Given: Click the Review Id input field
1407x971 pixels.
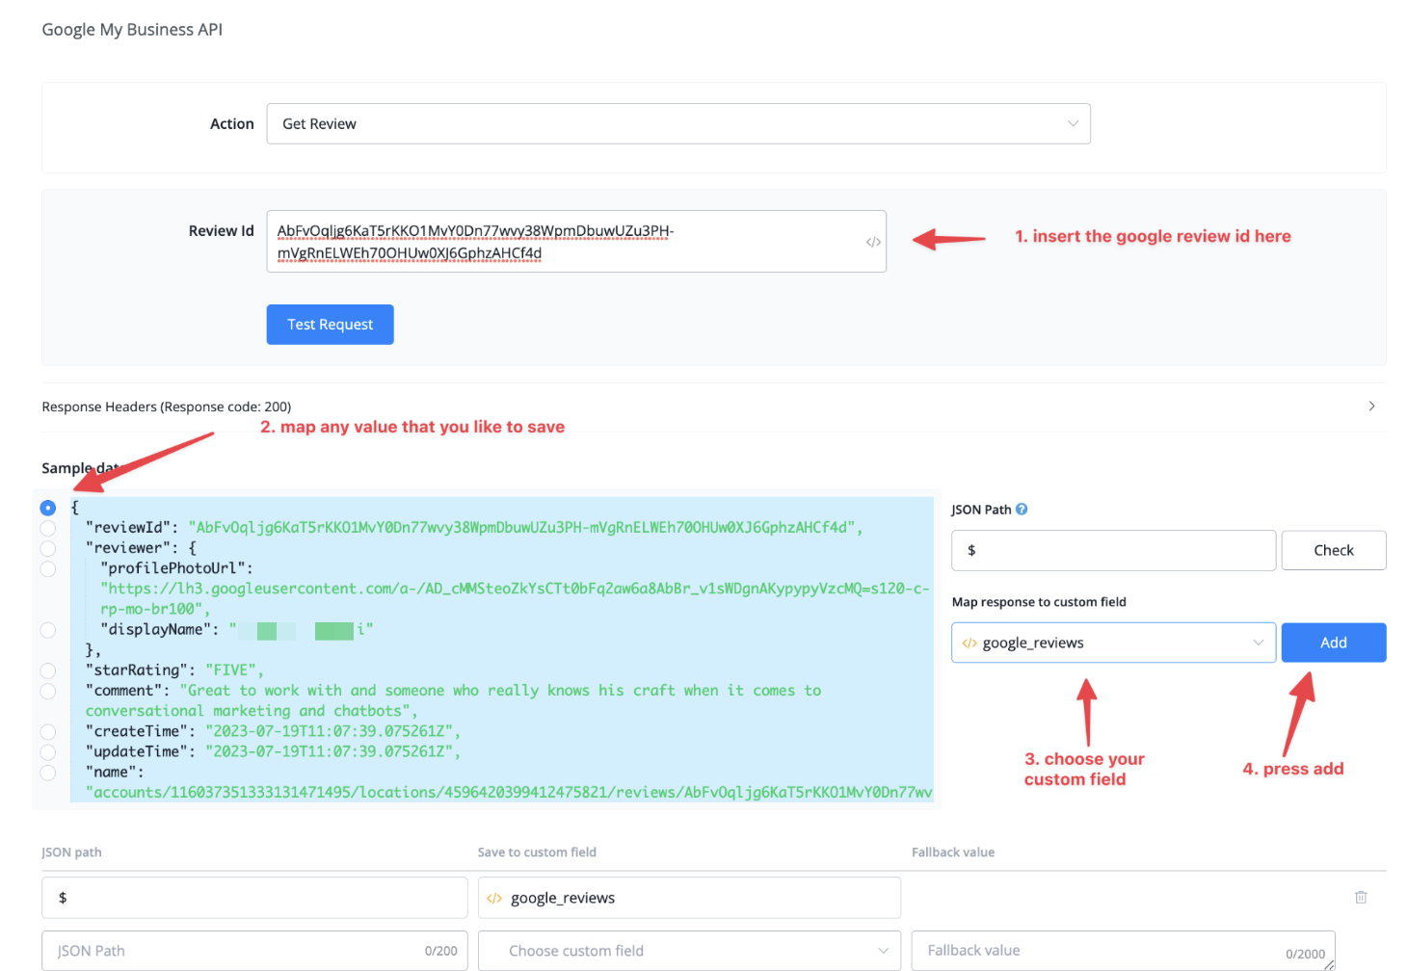Looking at the screenshot, I should tap(575, 242).
